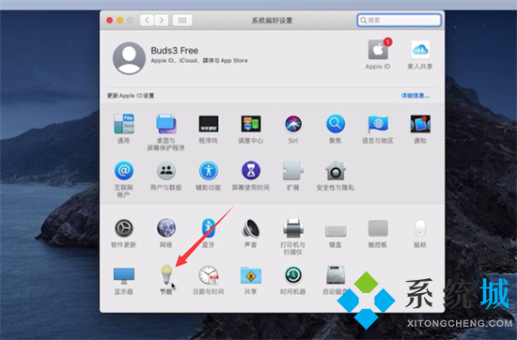Close the System Preferences window
This screenshot has height=340, width=517.
click(109, 21)
